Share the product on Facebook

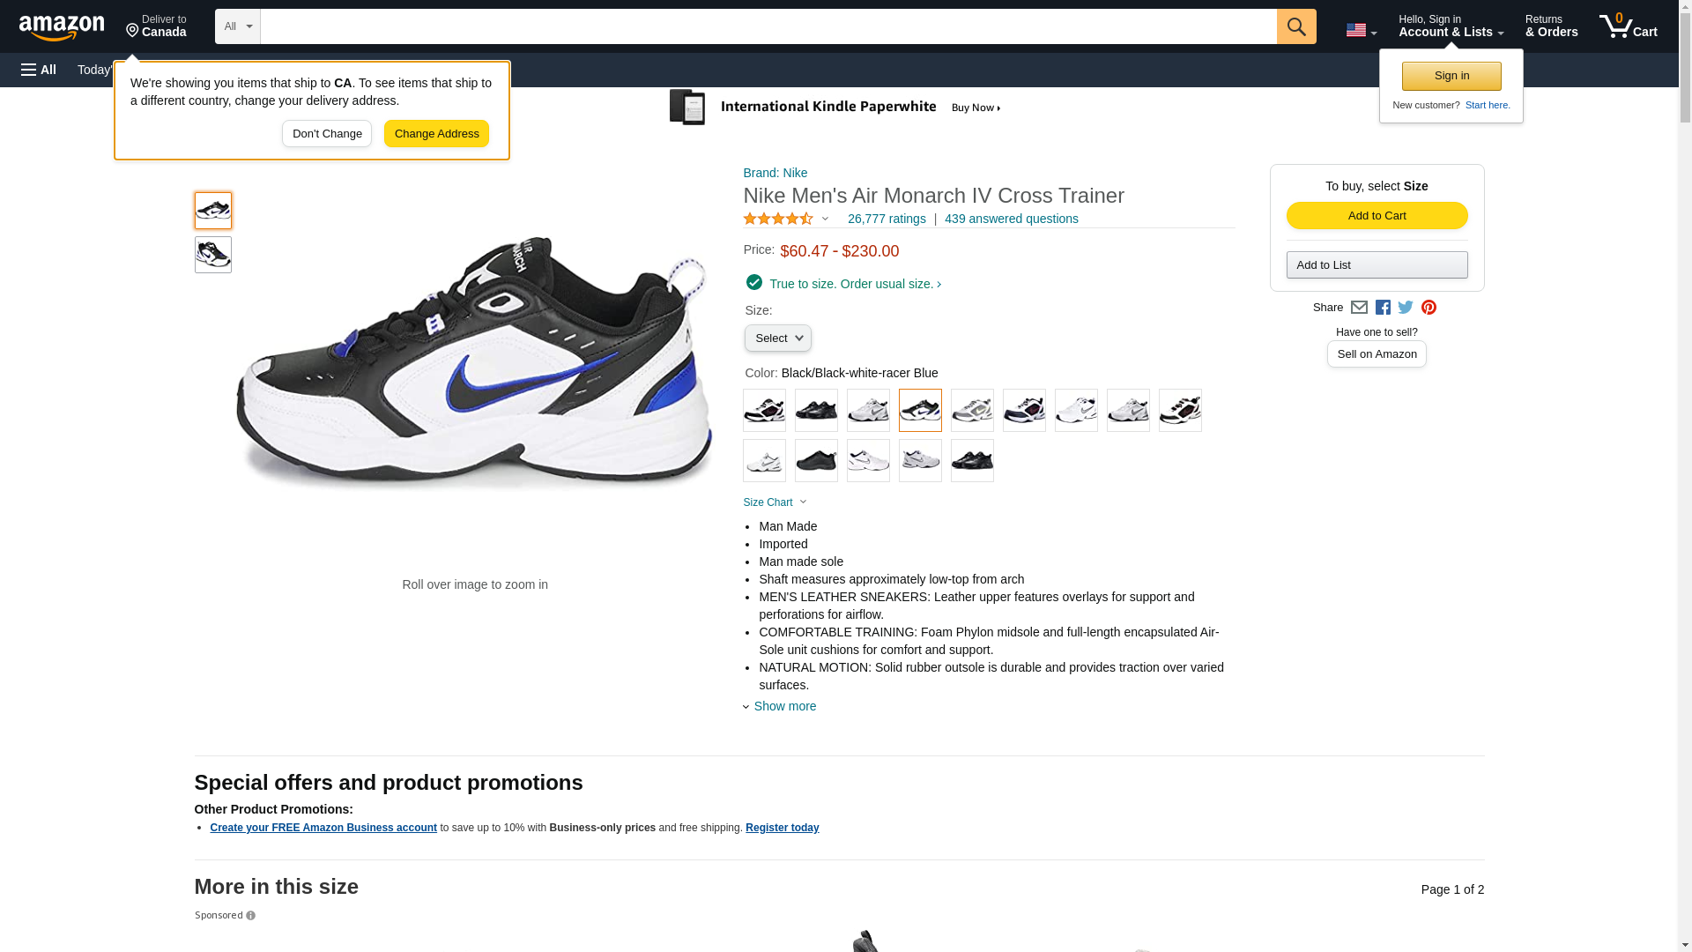click(1383, 308)
